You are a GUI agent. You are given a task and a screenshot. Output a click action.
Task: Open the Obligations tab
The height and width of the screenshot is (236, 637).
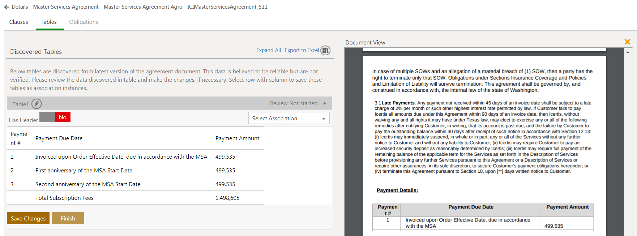pos(84,22)
